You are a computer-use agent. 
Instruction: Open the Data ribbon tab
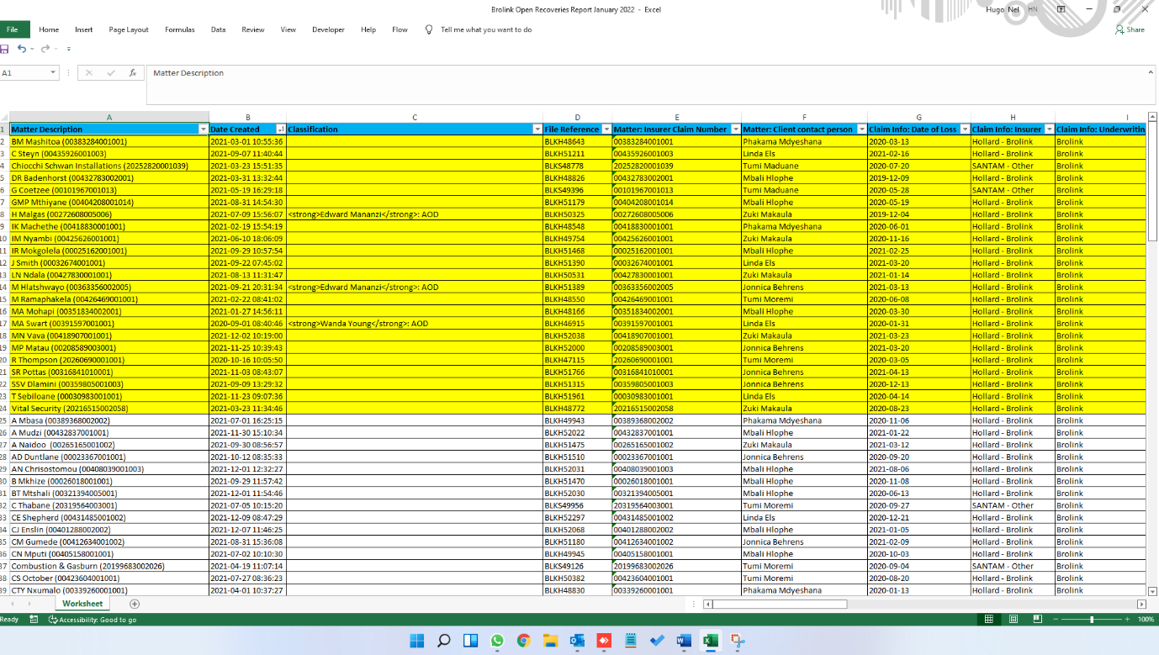point(218,29)
